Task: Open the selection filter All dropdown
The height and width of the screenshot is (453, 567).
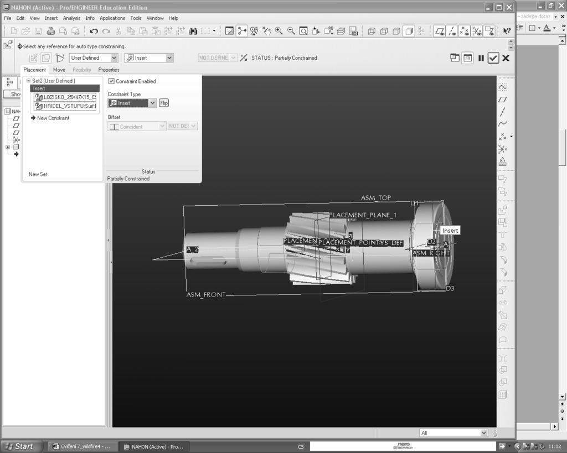Action: [484, 433]
